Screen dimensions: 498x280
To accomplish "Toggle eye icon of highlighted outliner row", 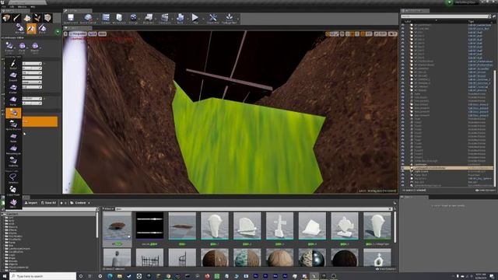I will coord(403,168).
